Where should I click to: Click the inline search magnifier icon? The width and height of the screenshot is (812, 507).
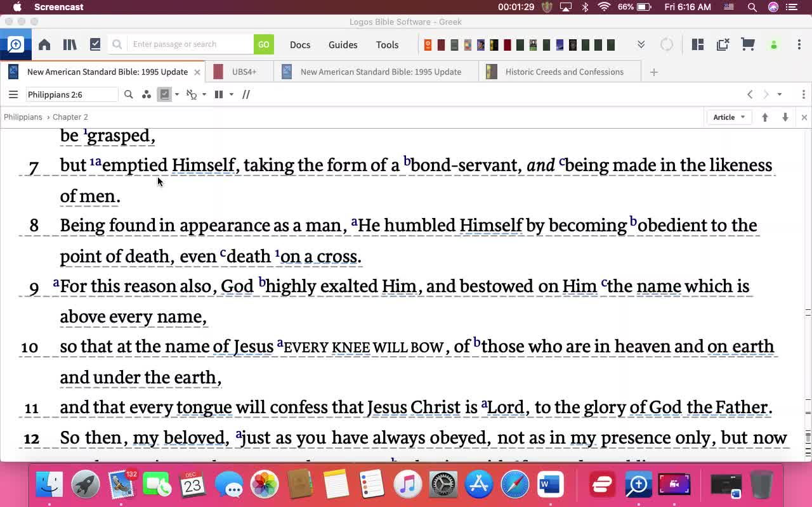129,94
